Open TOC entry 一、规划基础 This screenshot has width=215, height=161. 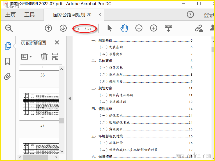coord(142,41)
